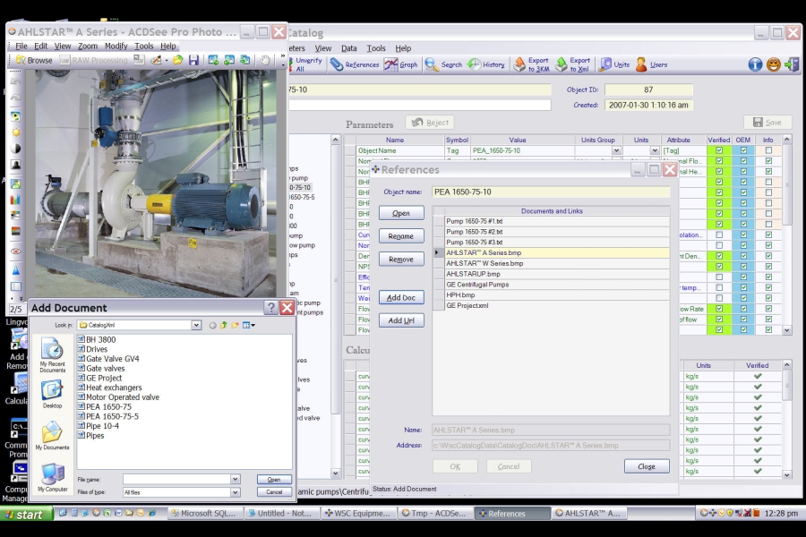806x537 pixels.
Task: Toggle Verified checkbox in the temp... row
Action: [x=719, y=288]
